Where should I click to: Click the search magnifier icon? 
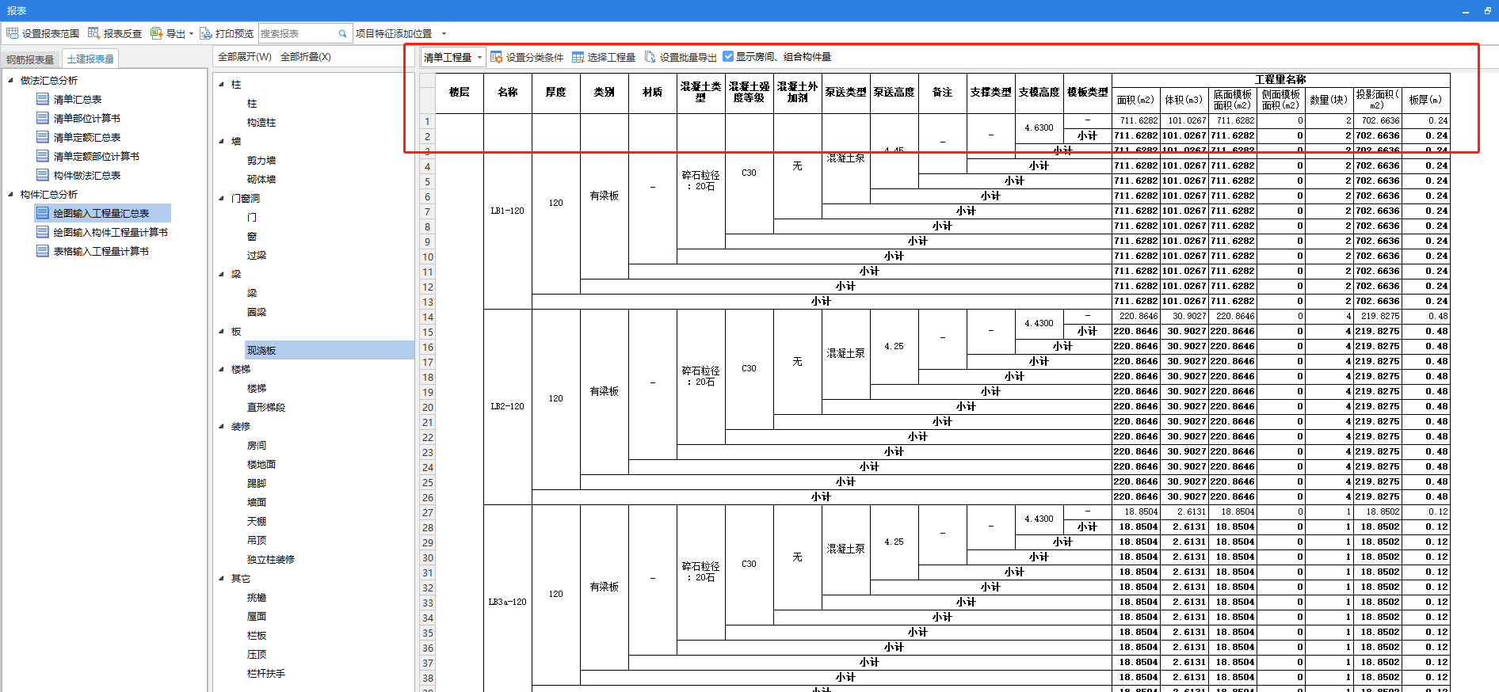pos(342,33)
